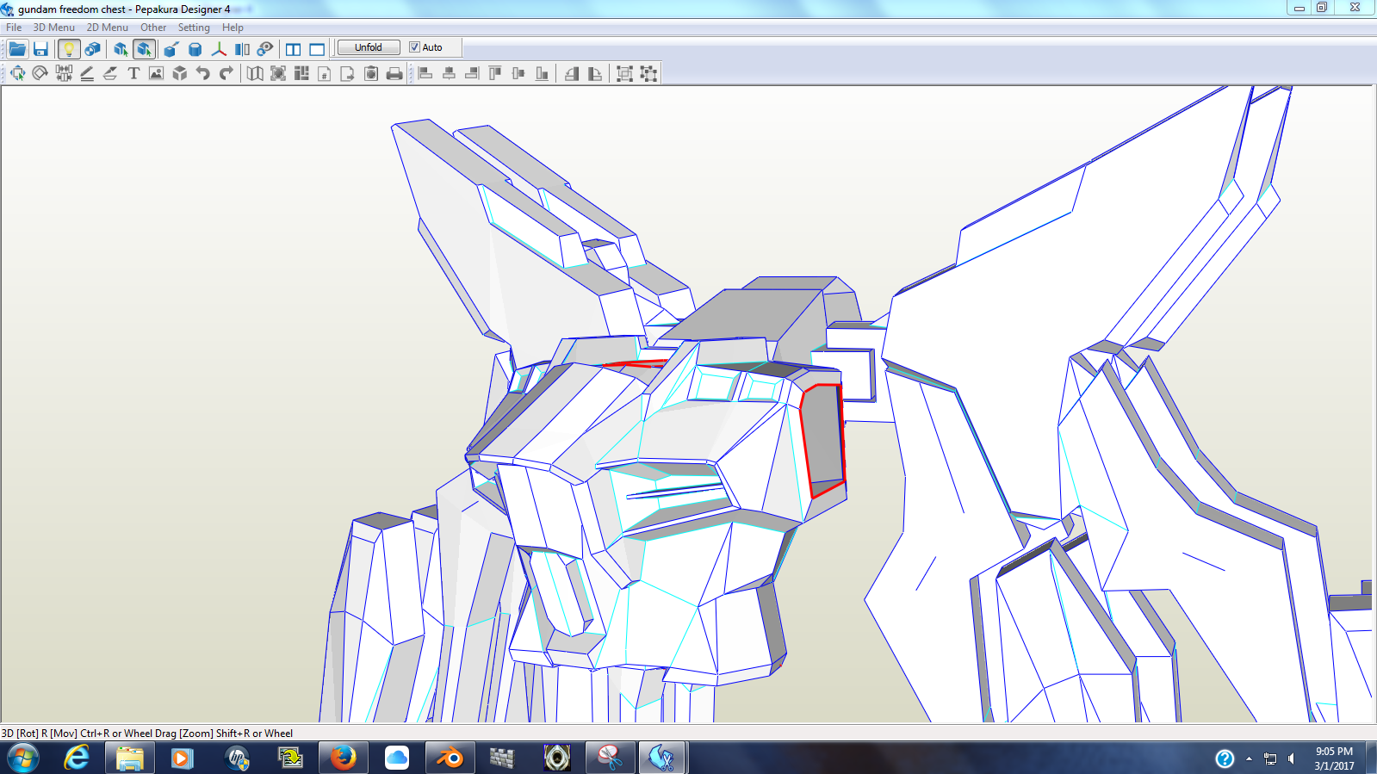Open the Help menu
The height and width of the screenshot is (774, 1377).
(x=233, y=28)
